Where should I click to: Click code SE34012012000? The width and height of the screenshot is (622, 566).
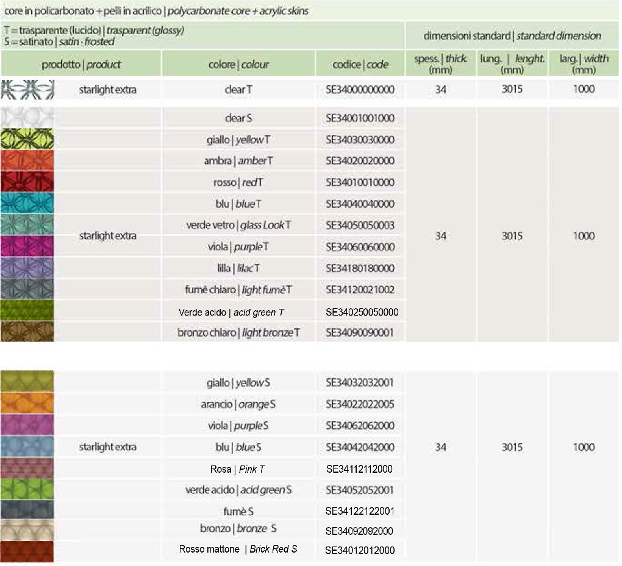pos(360,551)
